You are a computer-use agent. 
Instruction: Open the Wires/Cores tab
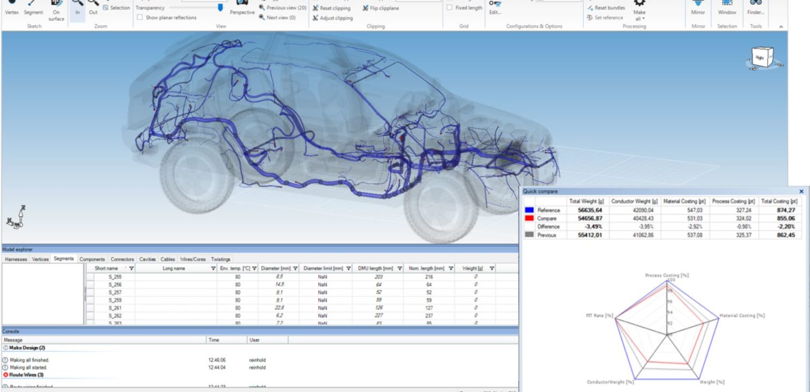[x=193, y=259]
